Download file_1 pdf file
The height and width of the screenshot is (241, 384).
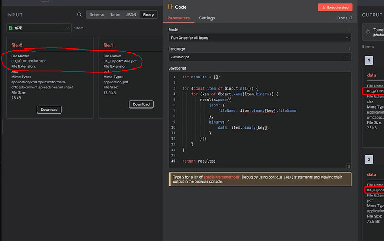[141, 104]
